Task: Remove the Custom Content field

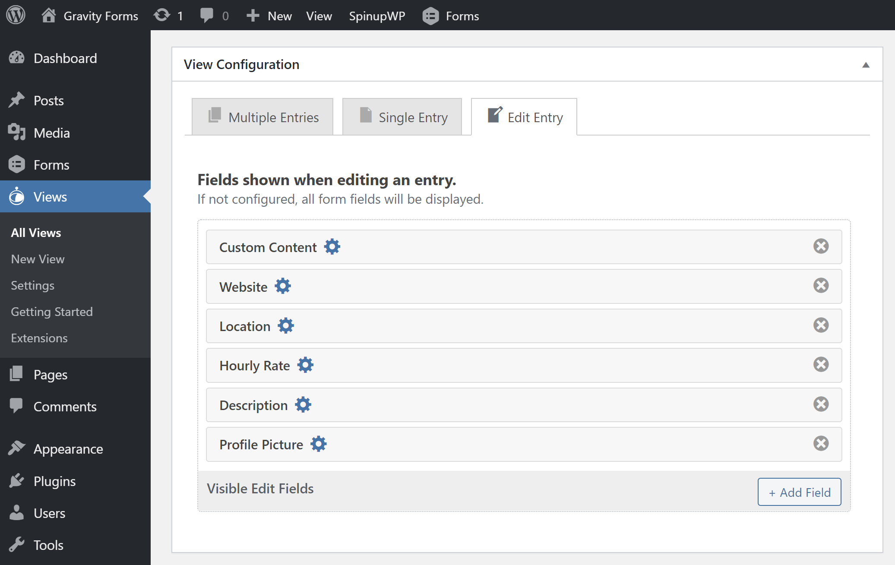Action: tap(821, 246)
